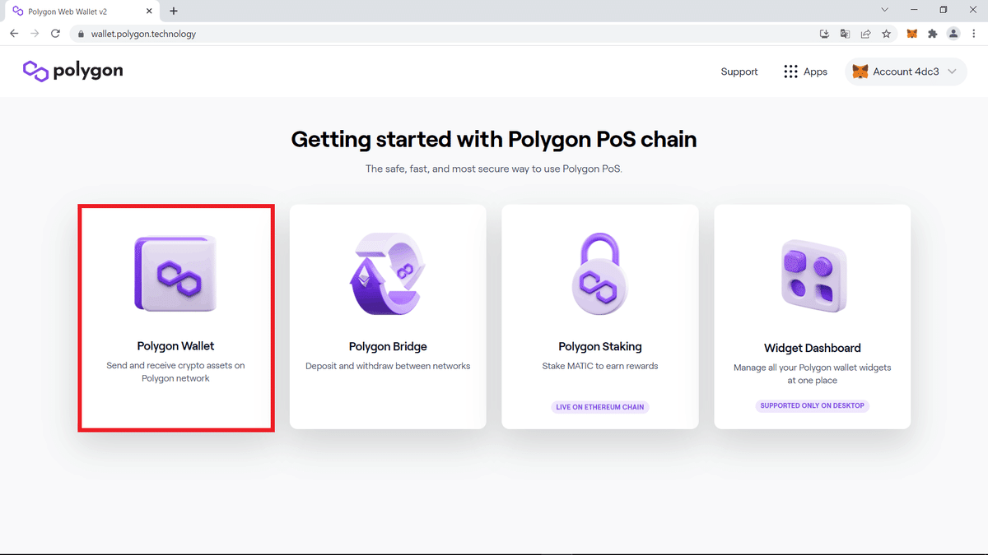The height and width of the screenshot is (555, 988).
Task: Go forward to the next page
Action: (35, 34)
